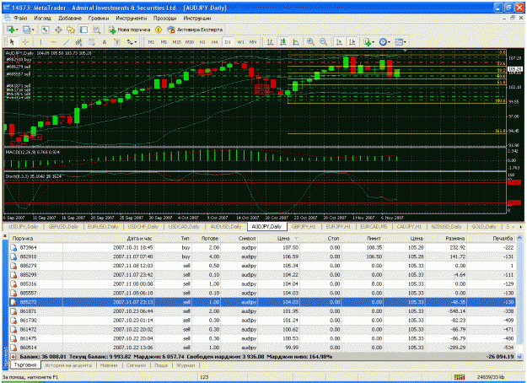Select order row 873964
Screen dimensions: 527x383
(262, 247)
